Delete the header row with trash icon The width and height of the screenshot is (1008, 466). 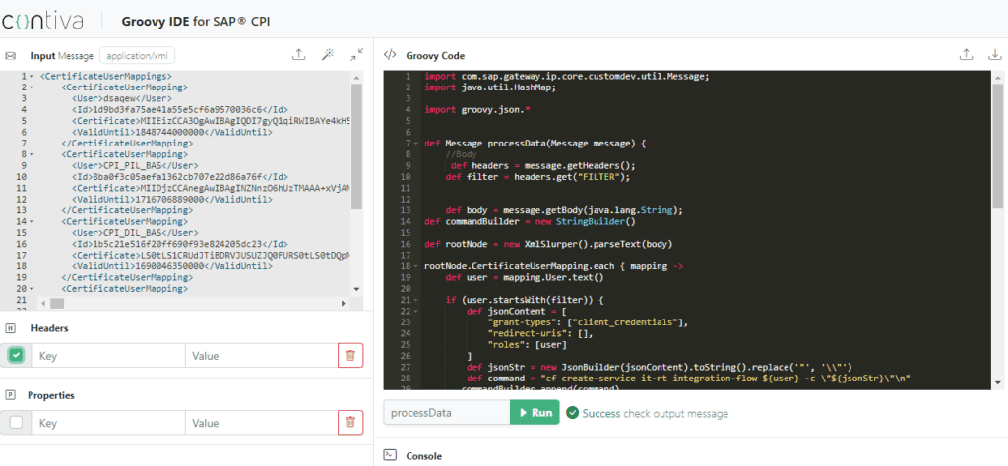[x=350, y=356]
